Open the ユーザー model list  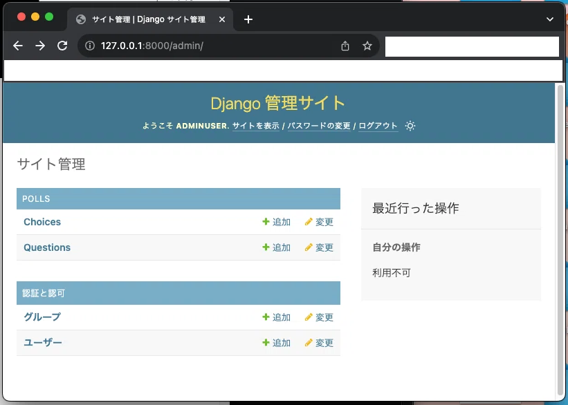(43, 343)
